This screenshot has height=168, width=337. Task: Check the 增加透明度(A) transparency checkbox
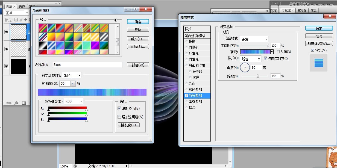[x=119, y=117]
